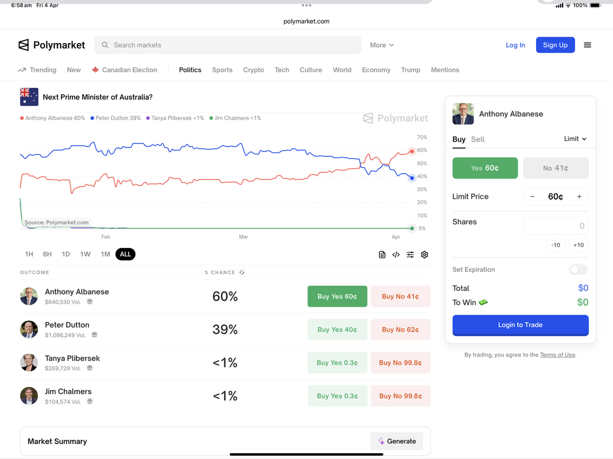Click gift icon next to Peter Dutton volume
This screenshot has width=613, height=459.
pyautogui.click(x=94, y=335)
